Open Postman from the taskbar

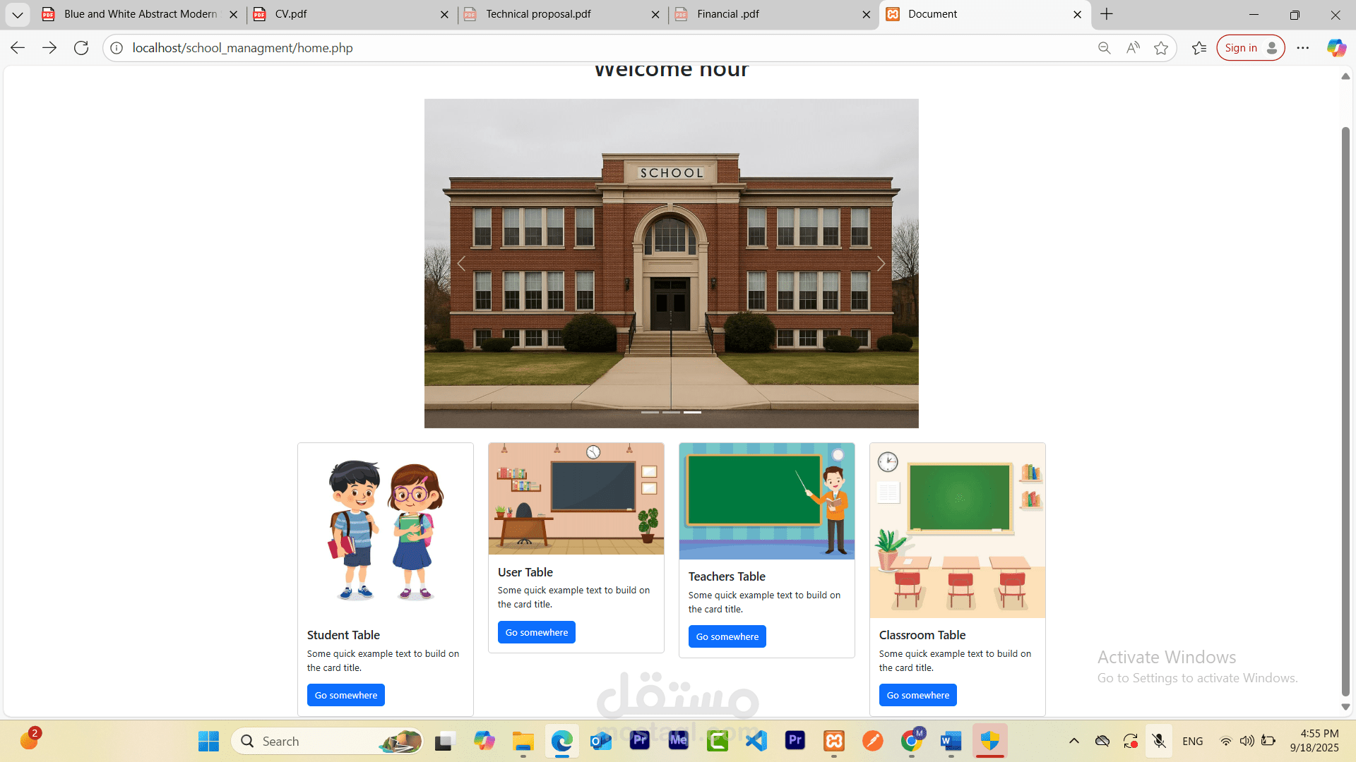(x=872, y=741)
